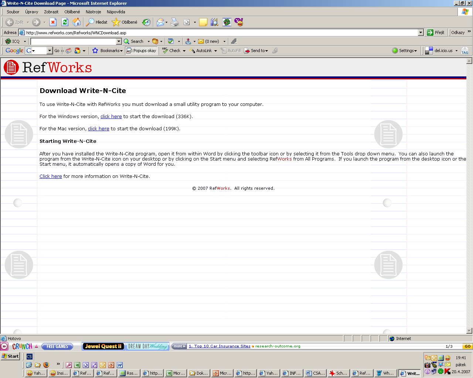Open the Úpravy menu
This screenshot has height=378, width=473.
pos(32,12)
